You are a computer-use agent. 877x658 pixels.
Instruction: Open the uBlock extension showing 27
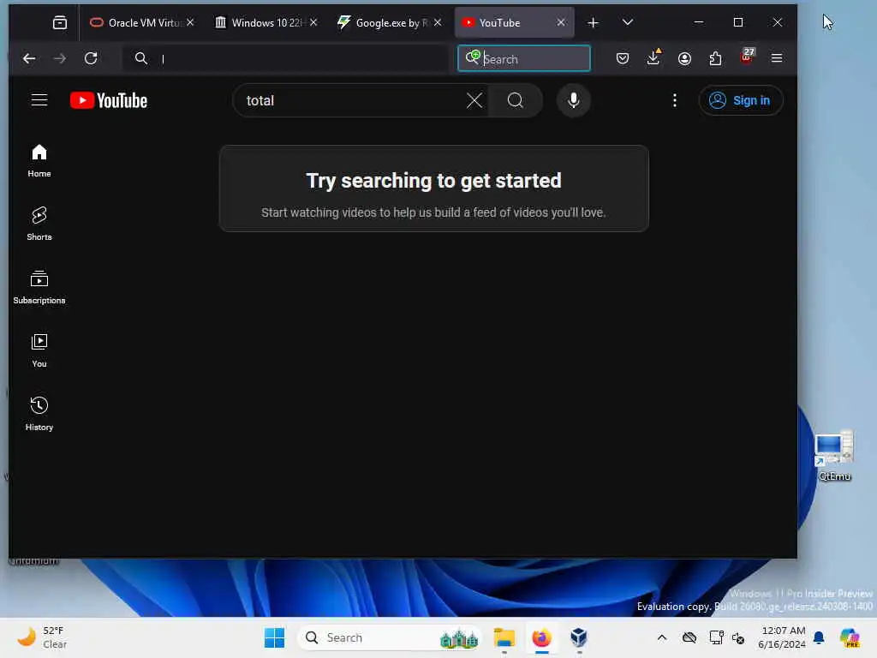pos(747,57)
